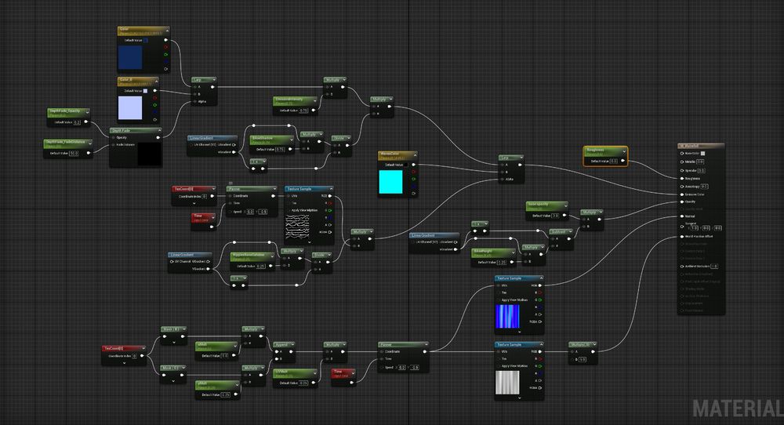
Task: Click the material node Base Color input pin
Action: click(x=682, y=154)
